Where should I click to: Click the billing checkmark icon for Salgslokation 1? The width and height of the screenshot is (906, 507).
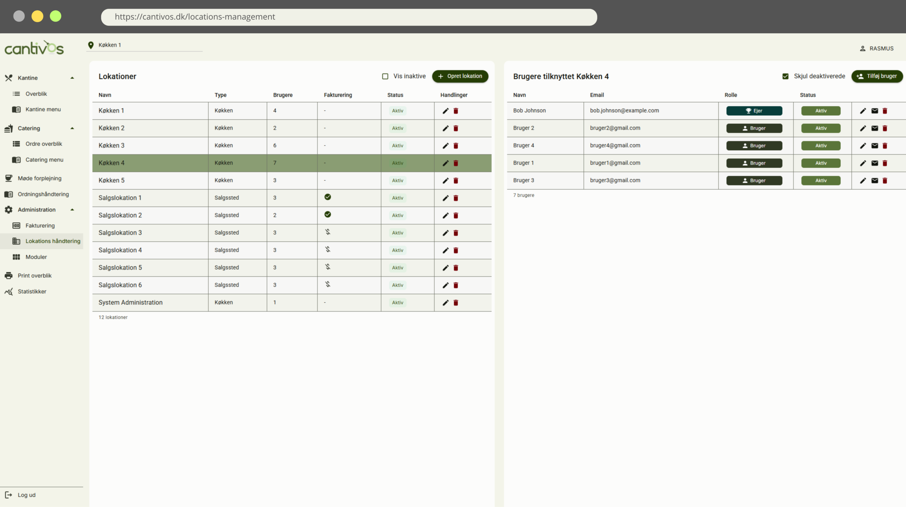(x=328, y=197)
